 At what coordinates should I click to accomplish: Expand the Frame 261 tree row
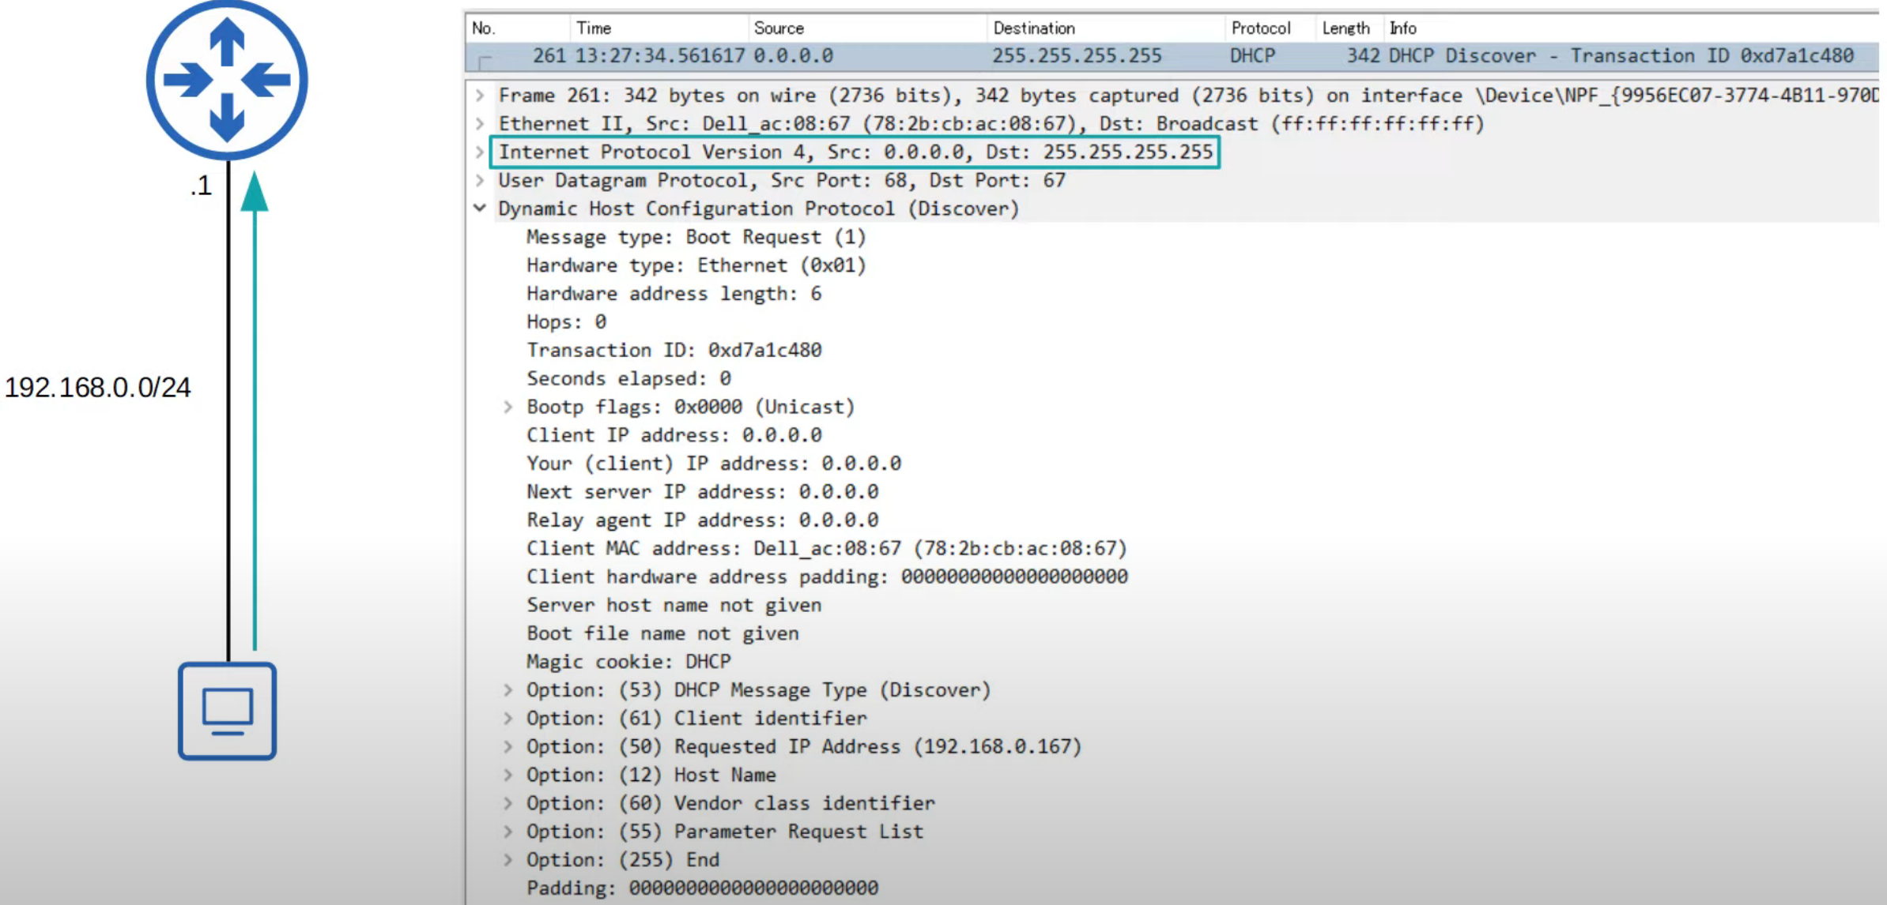tap(480, 96)
